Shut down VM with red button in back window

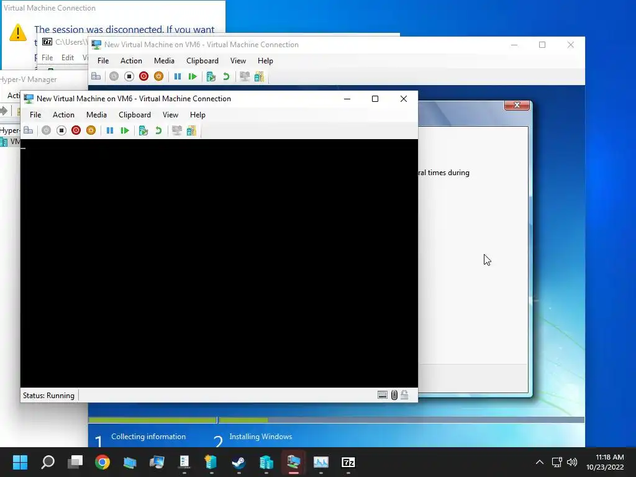point(143,76)
